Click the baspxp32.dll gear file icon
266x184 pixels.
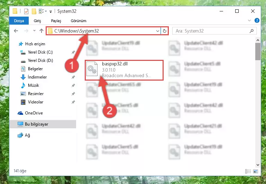pyautogui.click(x=92, y=69)
